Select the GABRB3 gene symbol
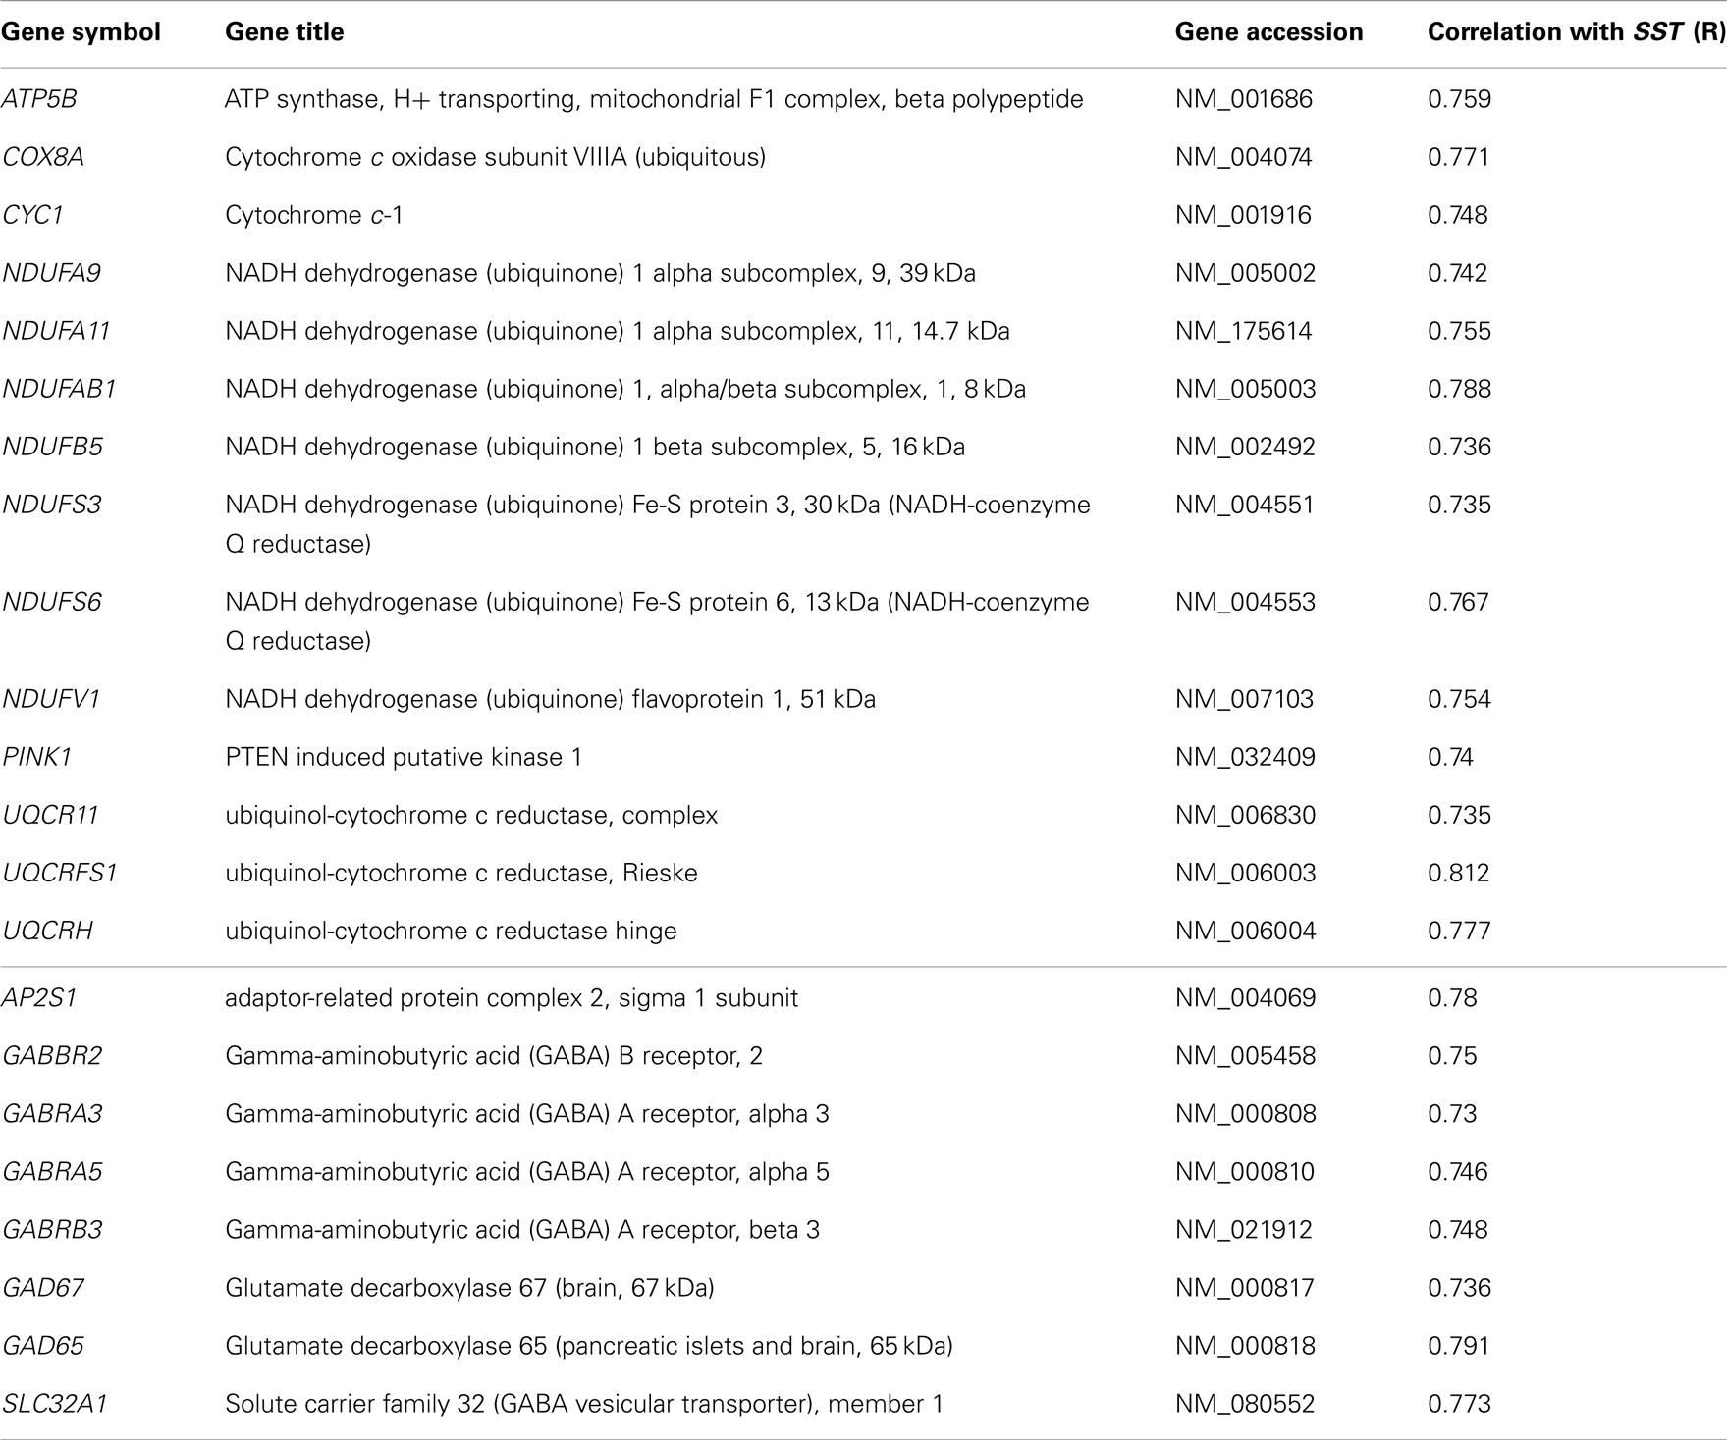Screen dimensions: 1727x1440 click(52, 1230)
